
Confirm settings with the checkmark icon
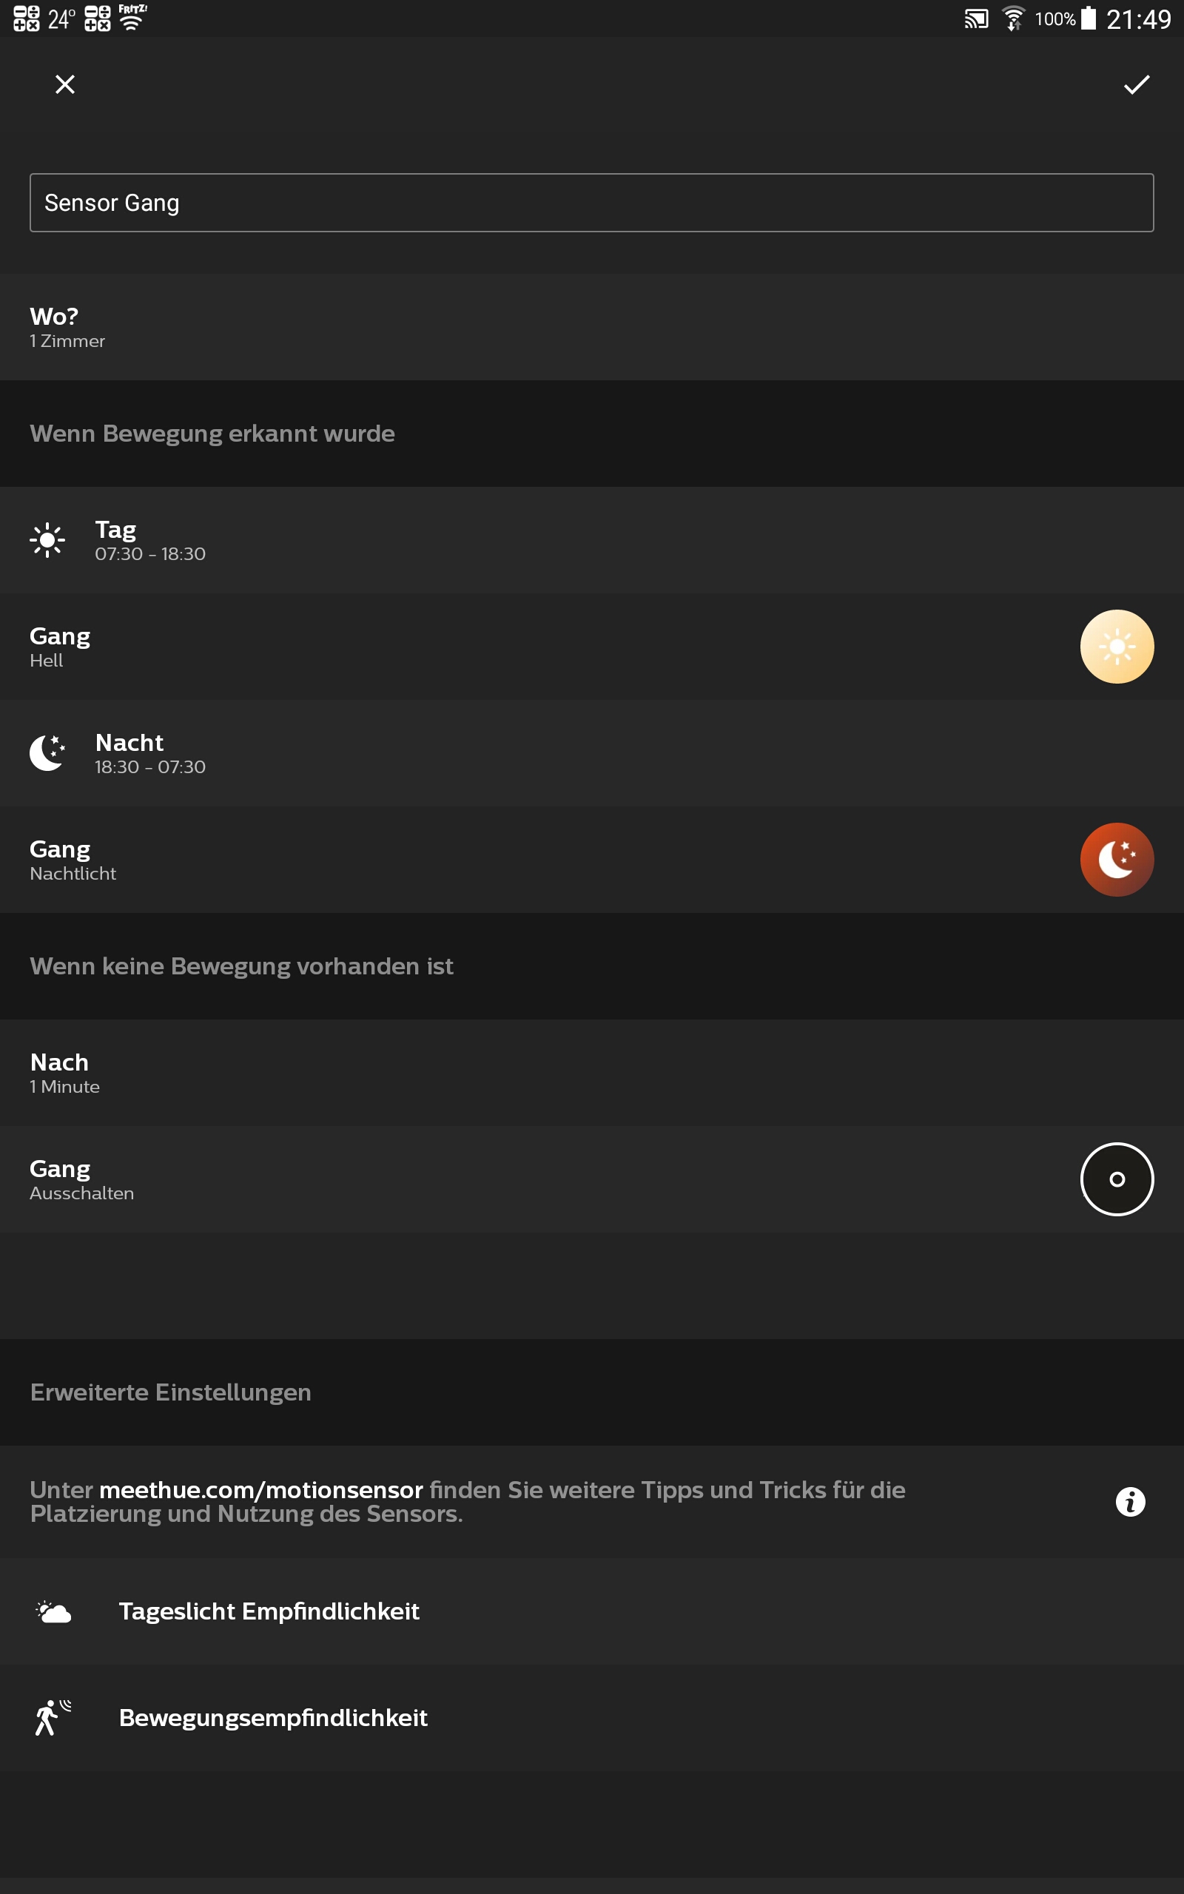click(x=1135, y=84)
